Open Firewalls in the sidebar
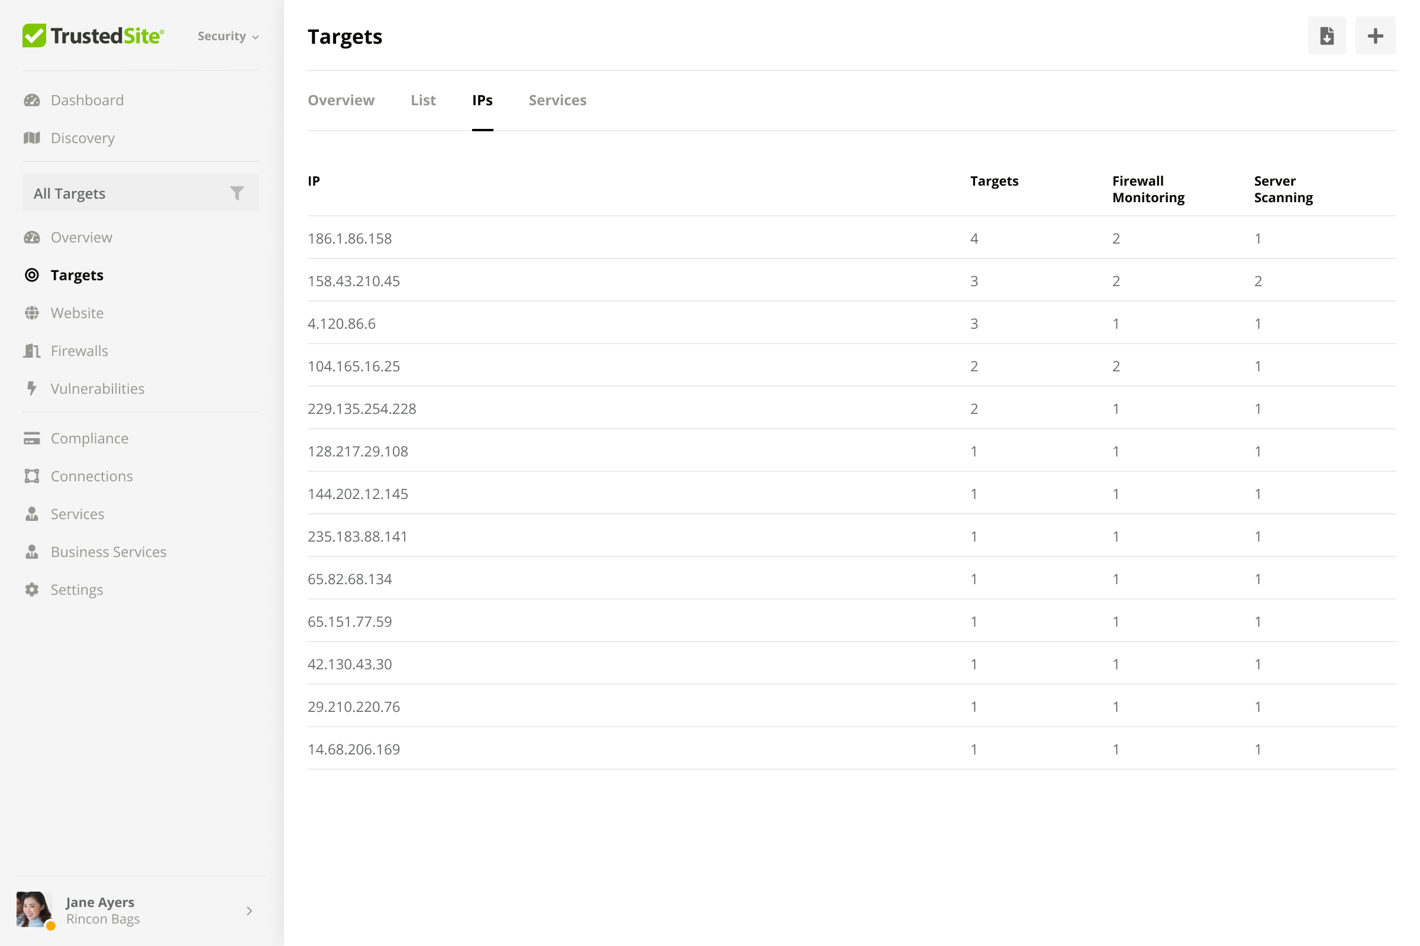The width and height of the screenshot is (1420, 946). (79, 351)
